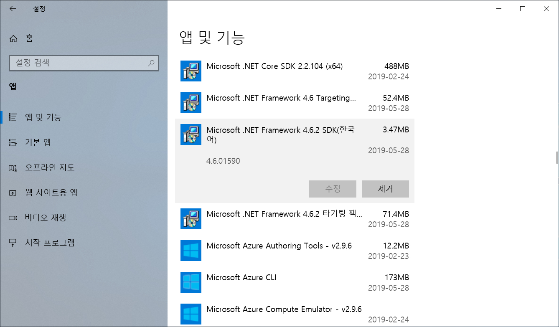Image resolution: width=559 pixels, height=327 pixels.
Task: Open the 기본 앱 menu item
Action: click(x=84, y=142)
